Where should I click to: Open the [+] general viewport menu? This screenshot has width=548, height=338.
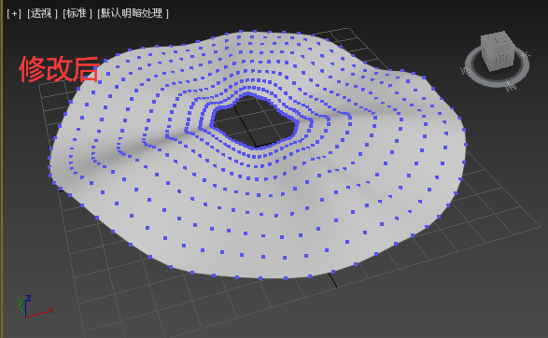click(14, 14)
